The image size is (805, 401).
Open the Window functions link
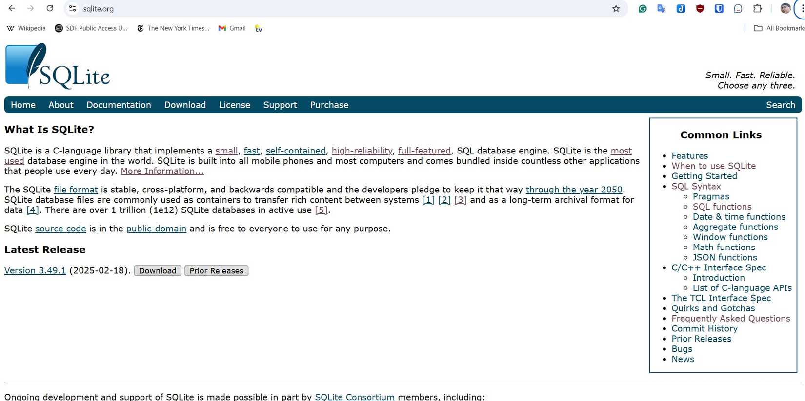tap(730, 237)
